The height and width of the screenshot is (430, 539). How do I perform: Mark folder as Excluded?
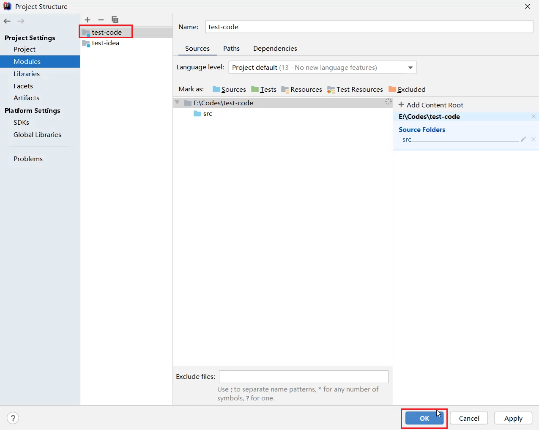click(x=407, y=89)
